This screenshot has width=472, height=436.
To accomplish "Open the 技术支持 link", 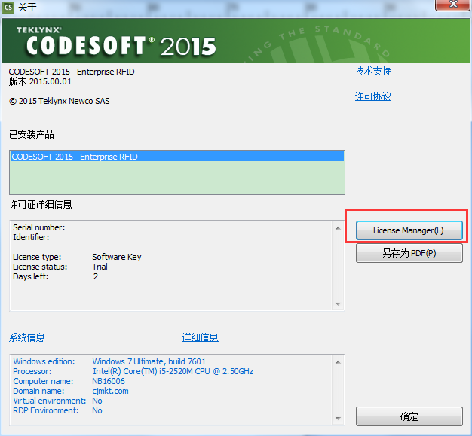I will click(x=373, y=71).
